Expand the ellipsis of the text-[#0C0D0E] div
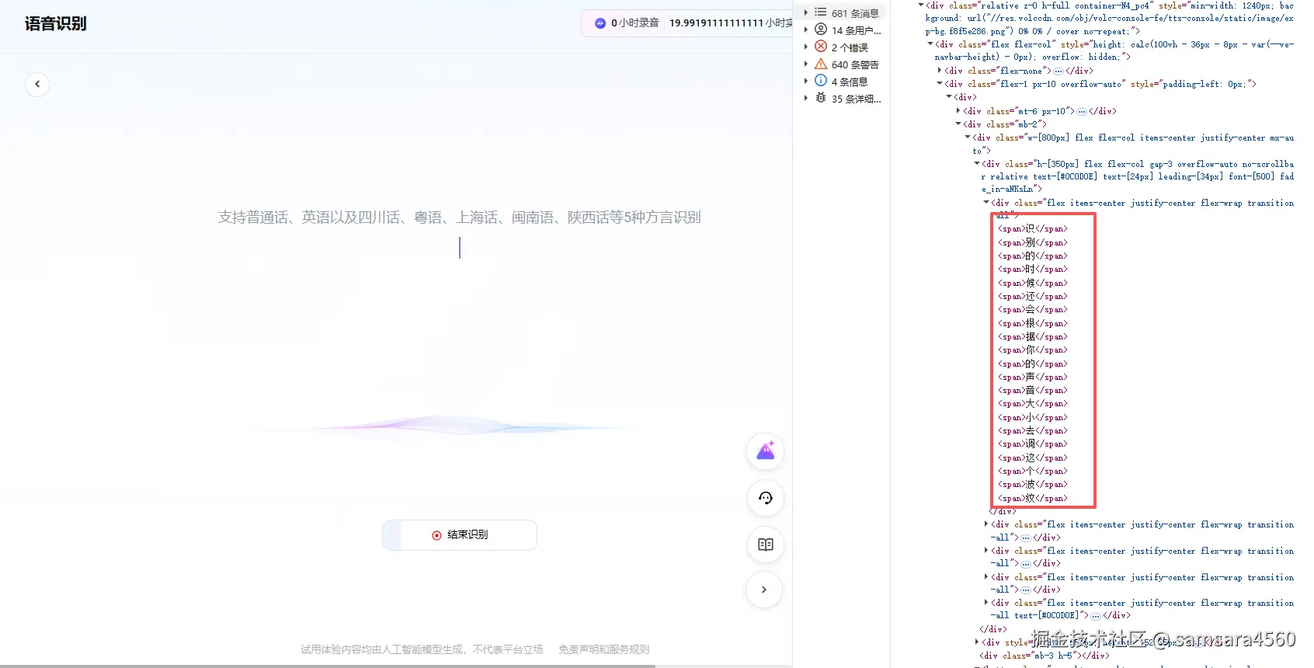Viewport: 1314px width, 668px height. coord(1096,616)
